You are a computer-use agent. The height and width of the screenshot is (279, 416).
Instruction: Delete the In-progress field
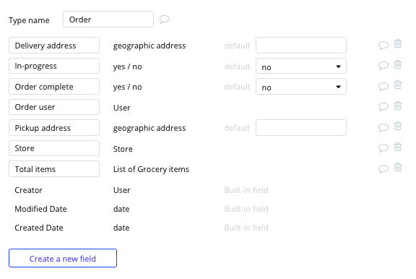click(397, 64)
